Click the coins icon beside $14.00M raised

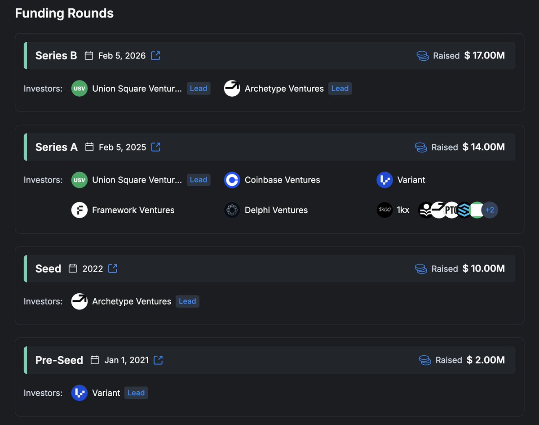pos(421,147)
